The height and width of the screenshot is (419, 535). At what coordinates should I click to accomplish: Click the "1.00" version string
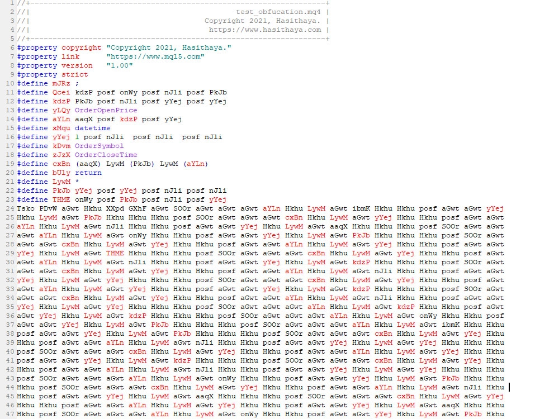[120, 65]
